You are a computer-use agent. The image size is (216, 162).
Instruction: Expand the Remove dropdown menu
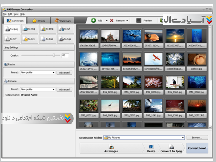coord(127,21)
